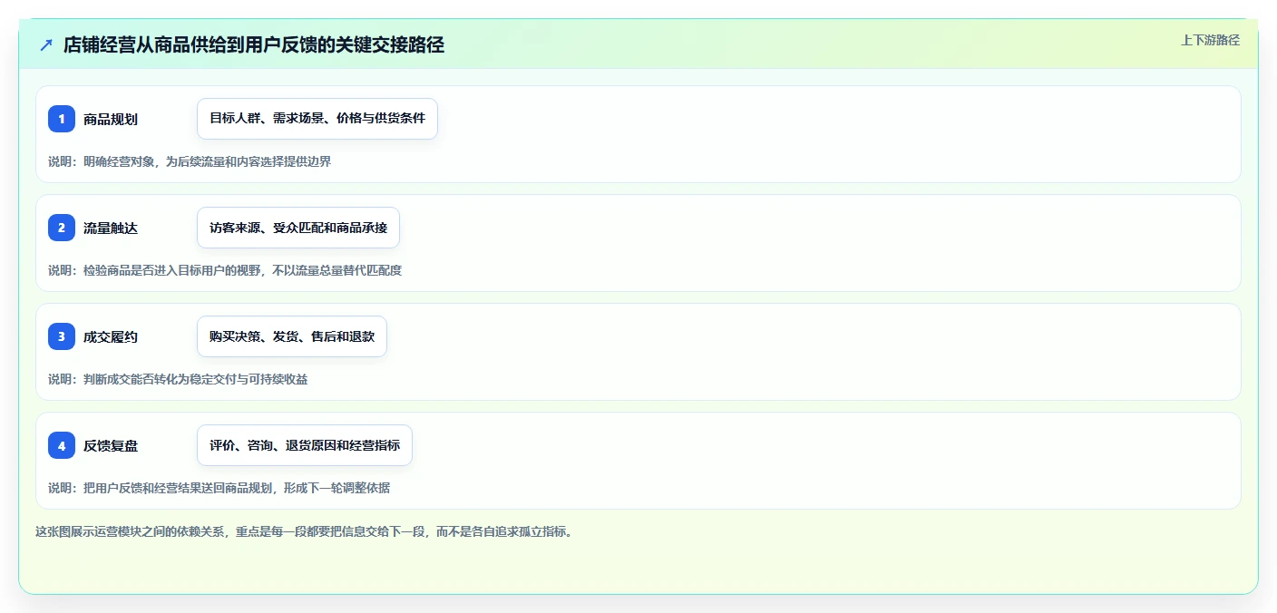Click the note starting 说明：检验商品是否进入目标用户的视野
The image size is (1277, 613).
click(x=225, y=270)
